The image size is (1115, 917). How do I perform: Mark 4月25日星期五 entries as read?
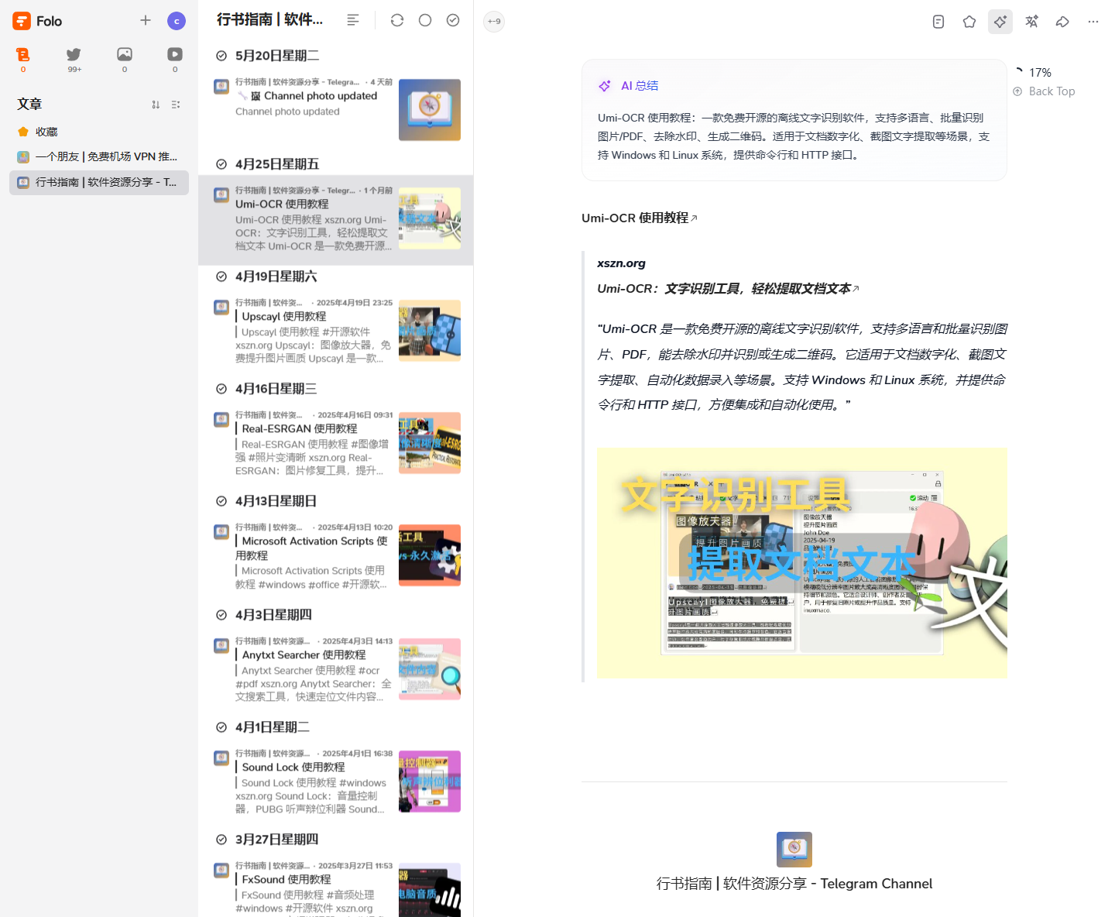pos(221,164)
